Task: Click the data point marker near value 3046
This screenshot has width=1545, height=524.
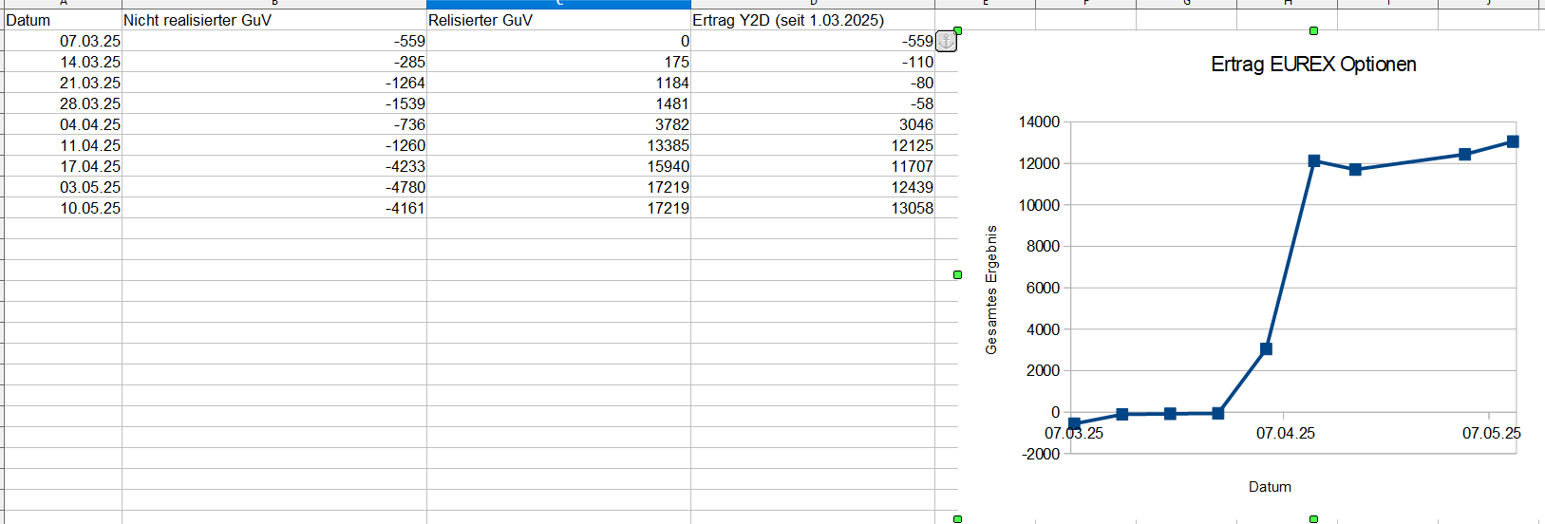Action: 1266,349
